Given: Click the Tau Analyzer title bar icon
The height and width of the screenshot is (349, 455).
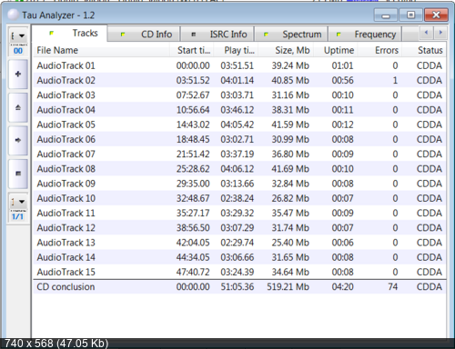Looking at the screenshot, I should [13, 15].
